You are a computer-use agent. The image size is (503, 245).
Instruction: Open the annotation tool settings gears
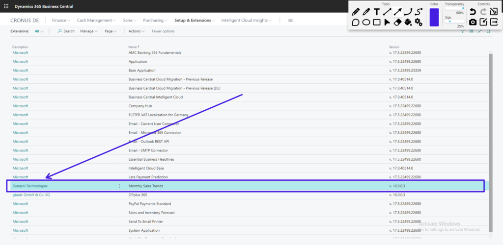pyautogui.click(x=418, y=22)
